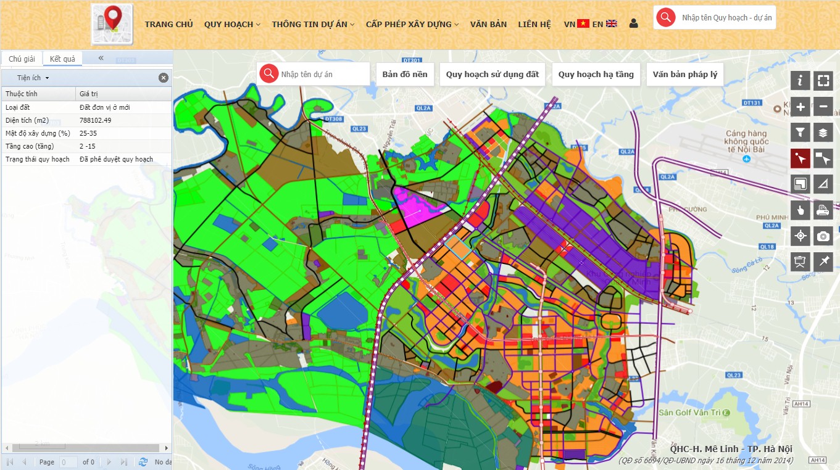This screenshot has width=840, height=470.
Task: Click the page number field
Action: coord(69,462)
